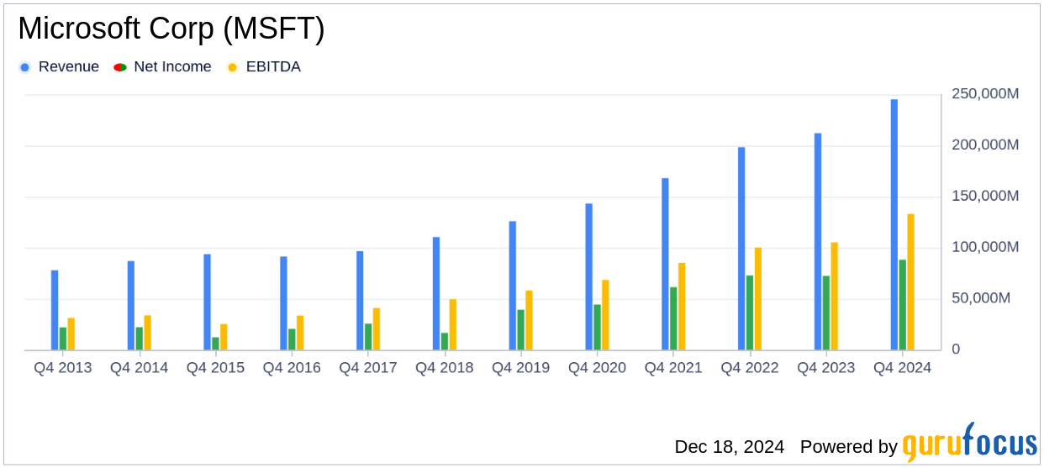
Task: Click the Q4 2013 EBITDA bar
Action: pos(71,334)
